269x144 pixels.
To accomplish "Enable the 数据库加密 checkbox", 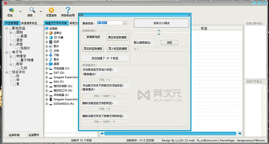I will 85,37.
